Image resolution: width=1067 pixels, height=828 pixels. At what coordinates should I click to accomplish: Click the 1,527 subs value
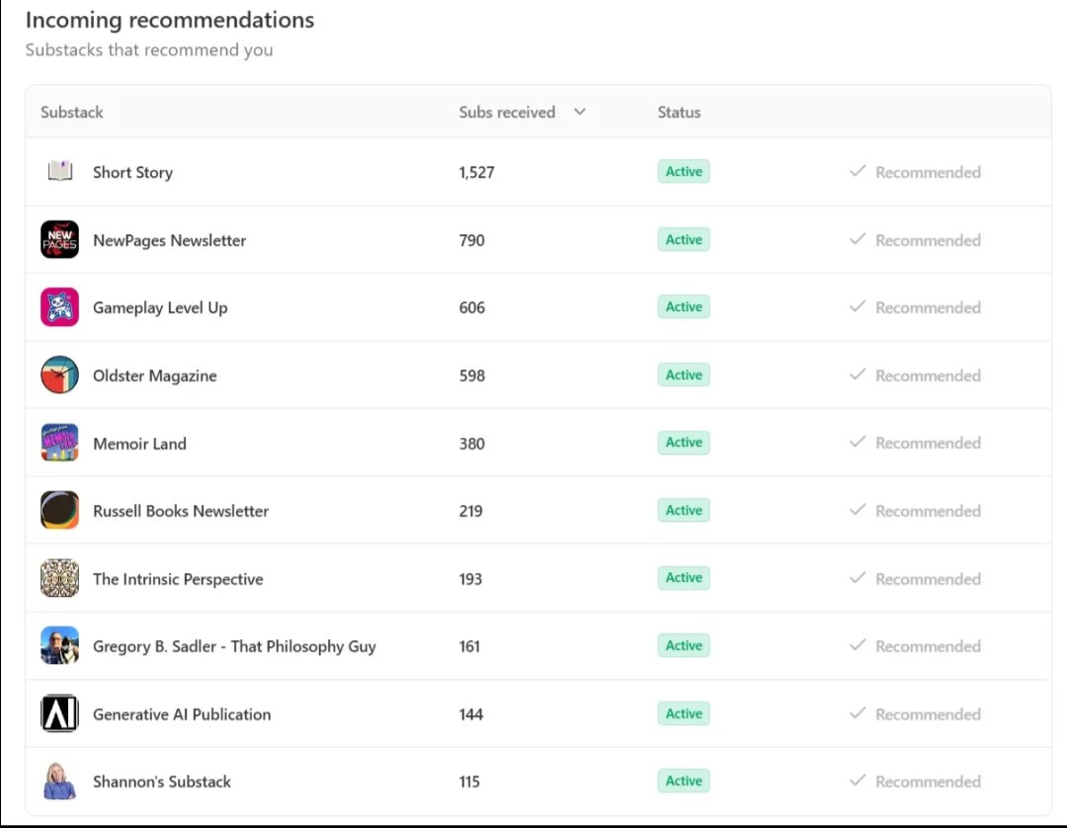477,173
